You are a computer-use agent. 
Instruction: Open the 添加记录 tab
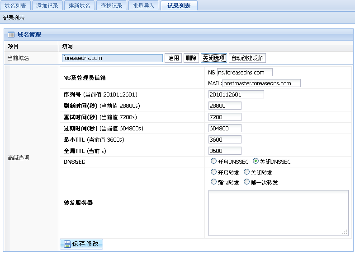pos(47,6)
